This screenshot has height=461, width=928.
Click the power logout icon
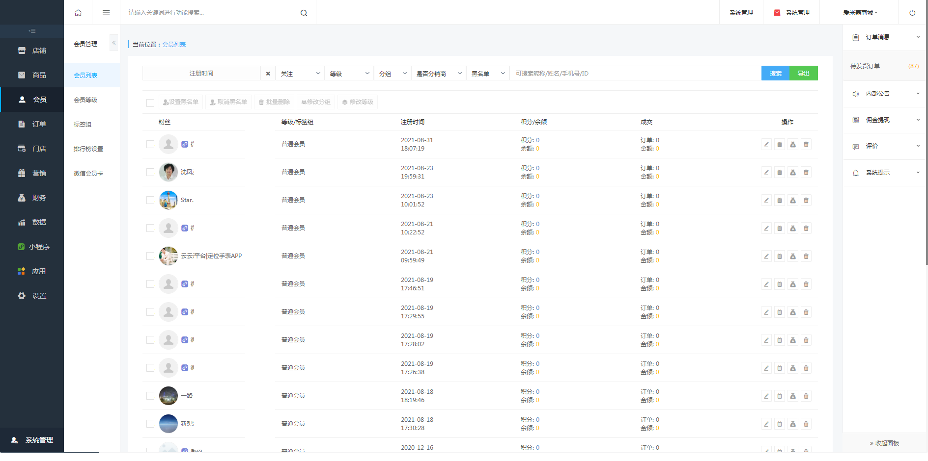pos(912,13)
